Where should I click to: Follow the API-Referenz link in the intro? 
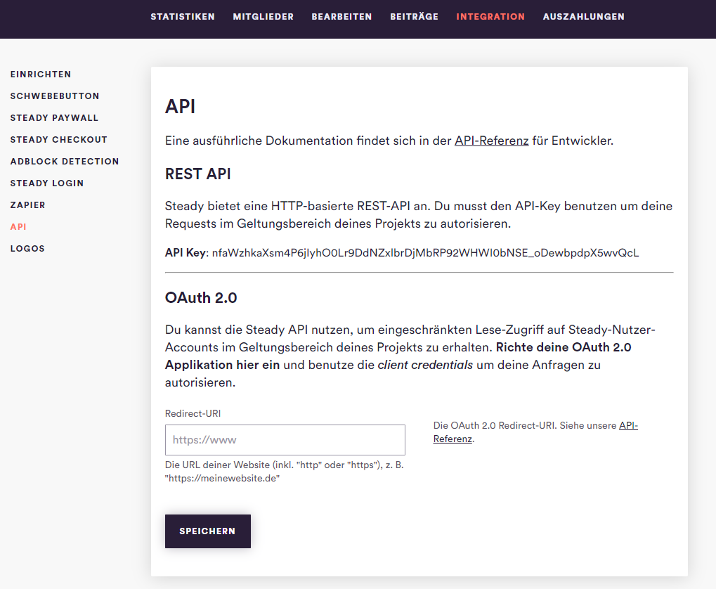click(491, 141)
